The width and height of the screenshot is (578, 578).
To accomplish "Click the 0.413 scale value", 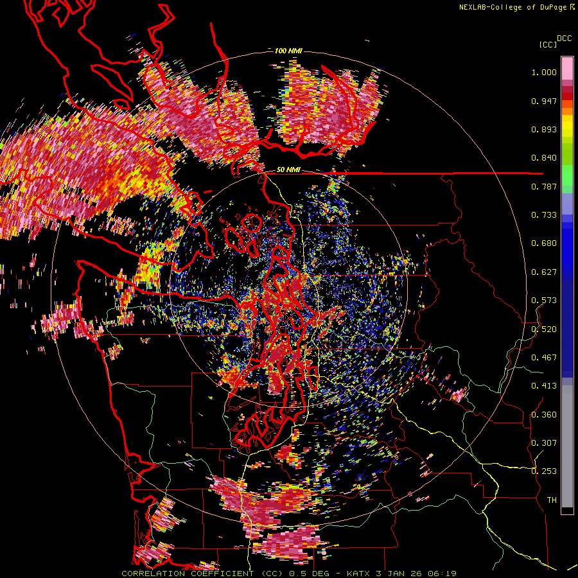I will (x=544, y=386).
